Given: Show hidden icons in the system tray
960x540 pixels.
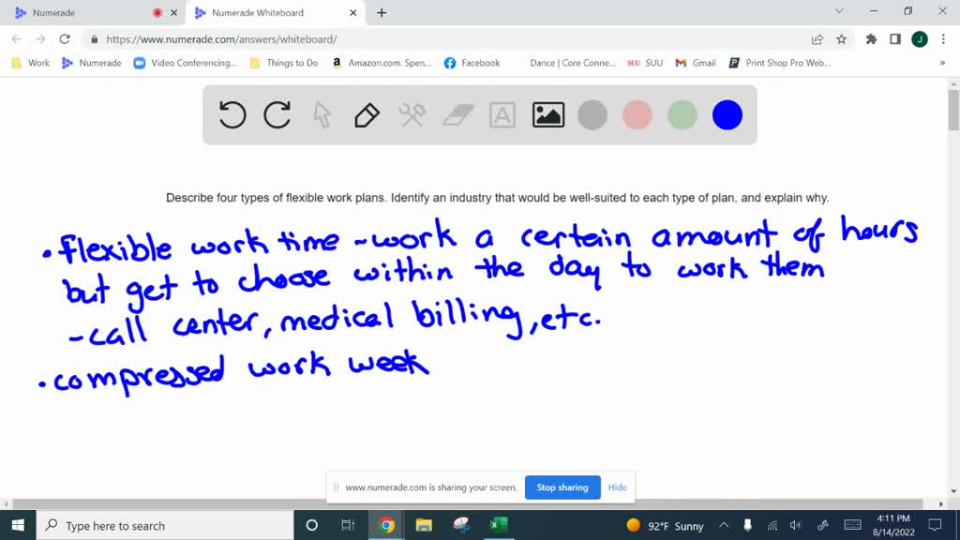Looking at the screenshot, I should click(724, 525).
